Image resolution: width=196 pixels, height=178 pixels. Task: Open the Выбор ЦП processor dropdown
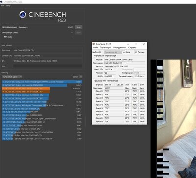[113, 52]
